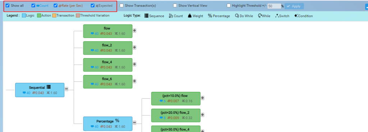Image resolution: width=368 pixels, height=132 pixels.
Task: Collapse the Sequential logic node
Action: [66, 89]
